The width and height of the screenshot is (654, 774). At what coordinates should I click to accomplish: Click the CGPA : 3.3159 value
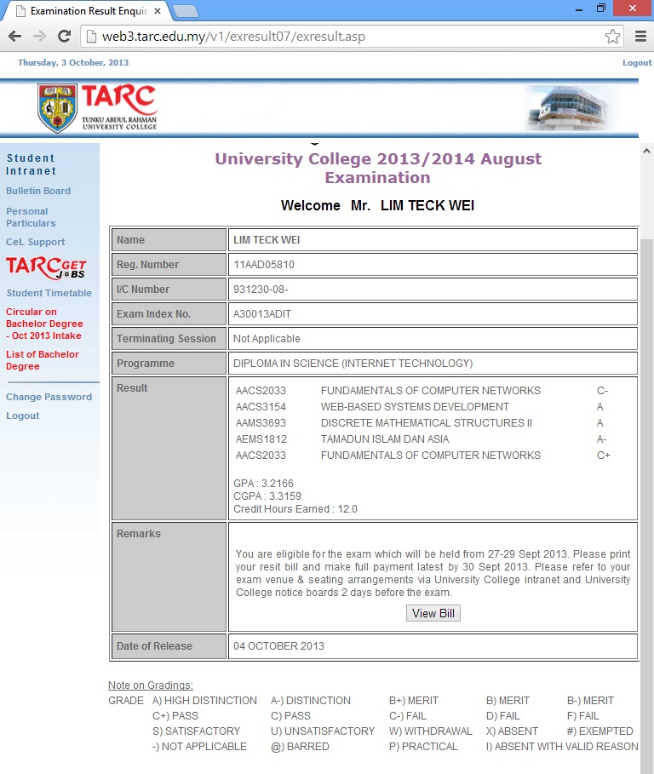tap(267, 496)
